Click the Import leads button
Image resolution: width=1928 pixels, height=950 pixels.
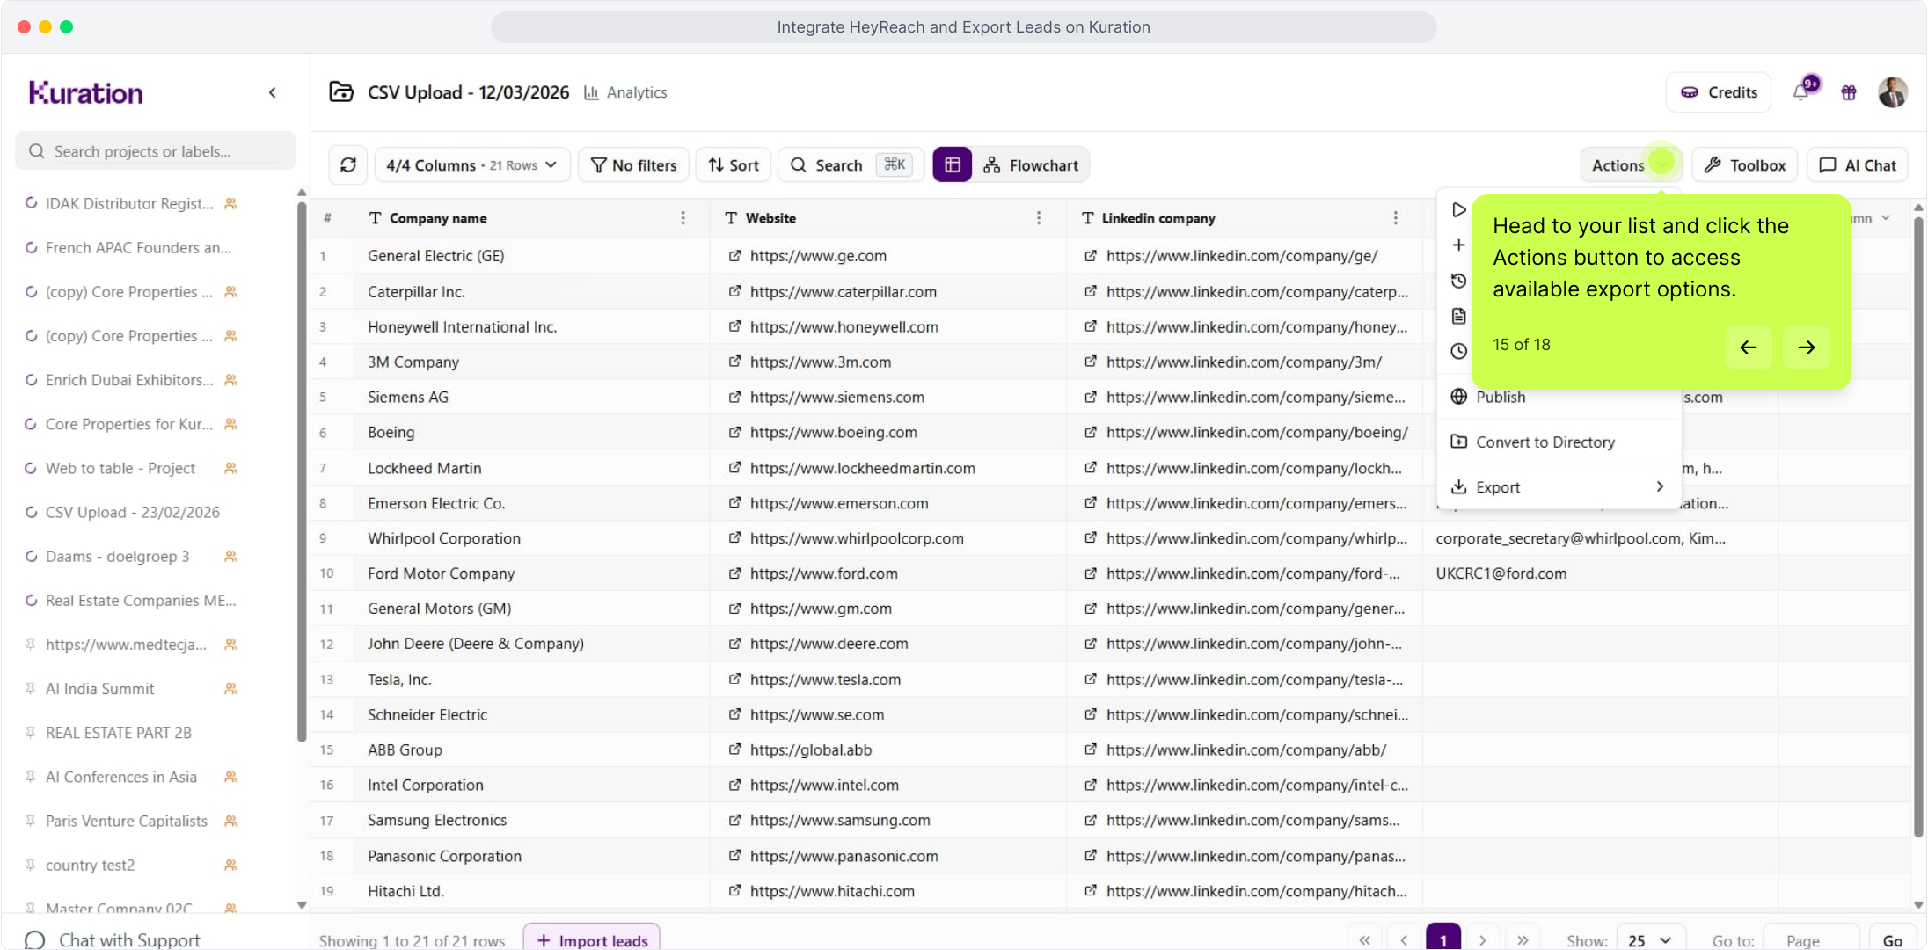point(592,939)
